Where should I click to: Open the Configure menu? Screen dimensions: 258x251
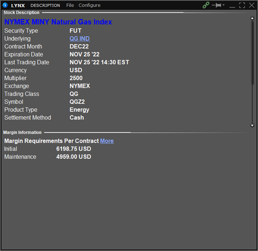coord(90,5)
